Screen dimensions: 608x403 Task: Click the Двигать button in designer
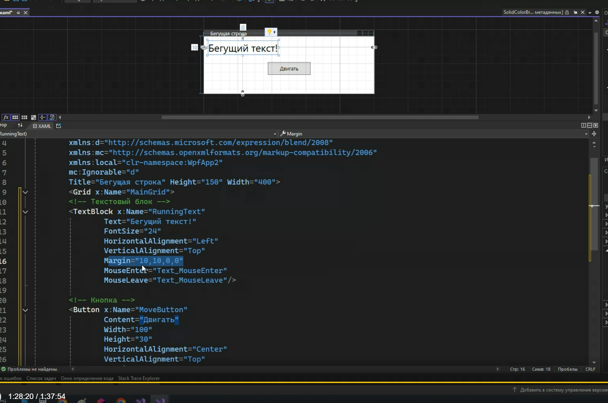289,69
